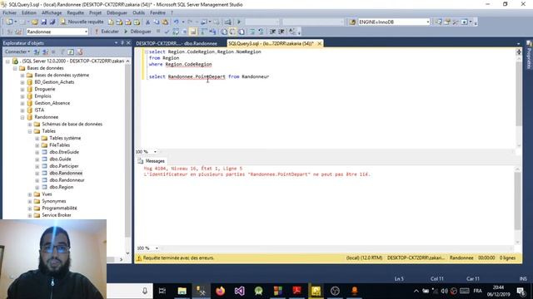The image size is (533, 299).
Task: Click the Save All toolbar icon
Action: (52, 22)
